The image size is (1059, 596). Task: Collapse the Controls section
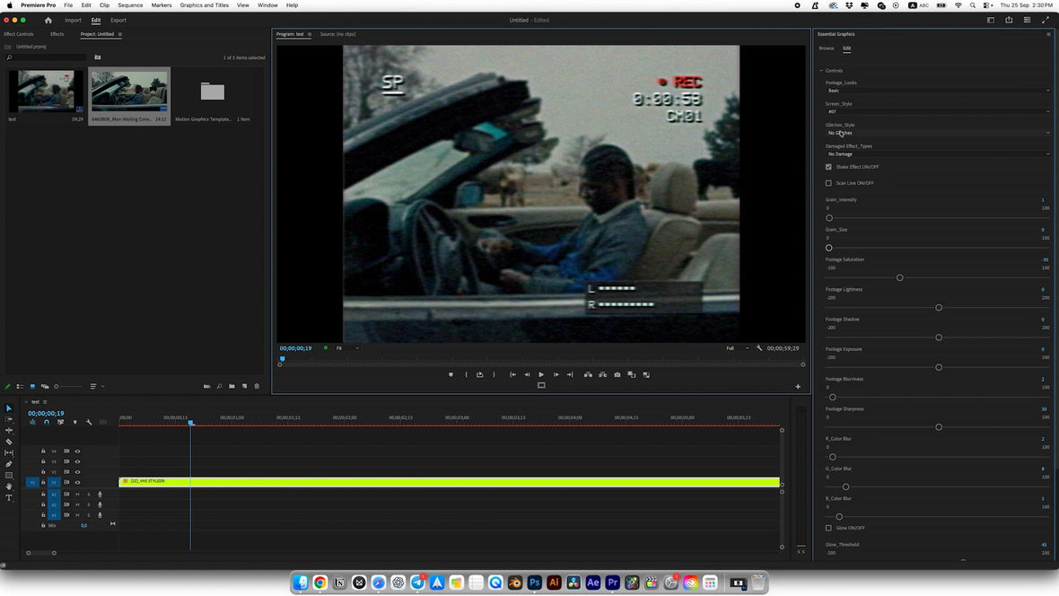[821, 71]
